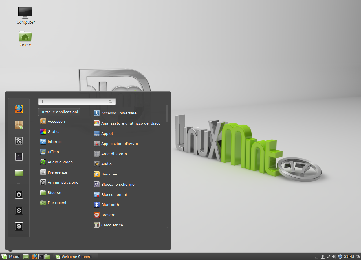Launch Software Manager from the menu favorites

click(x=19, y=125)
